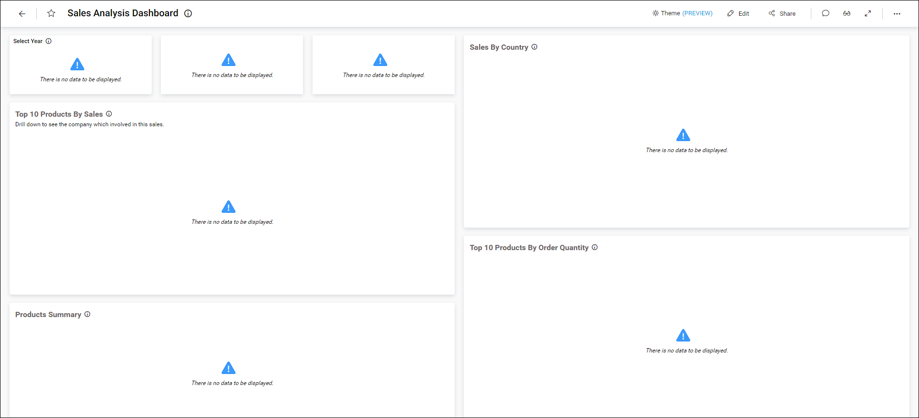Open the three-dot more options menu
Viewport: 919px width, 418px height.
897,14
